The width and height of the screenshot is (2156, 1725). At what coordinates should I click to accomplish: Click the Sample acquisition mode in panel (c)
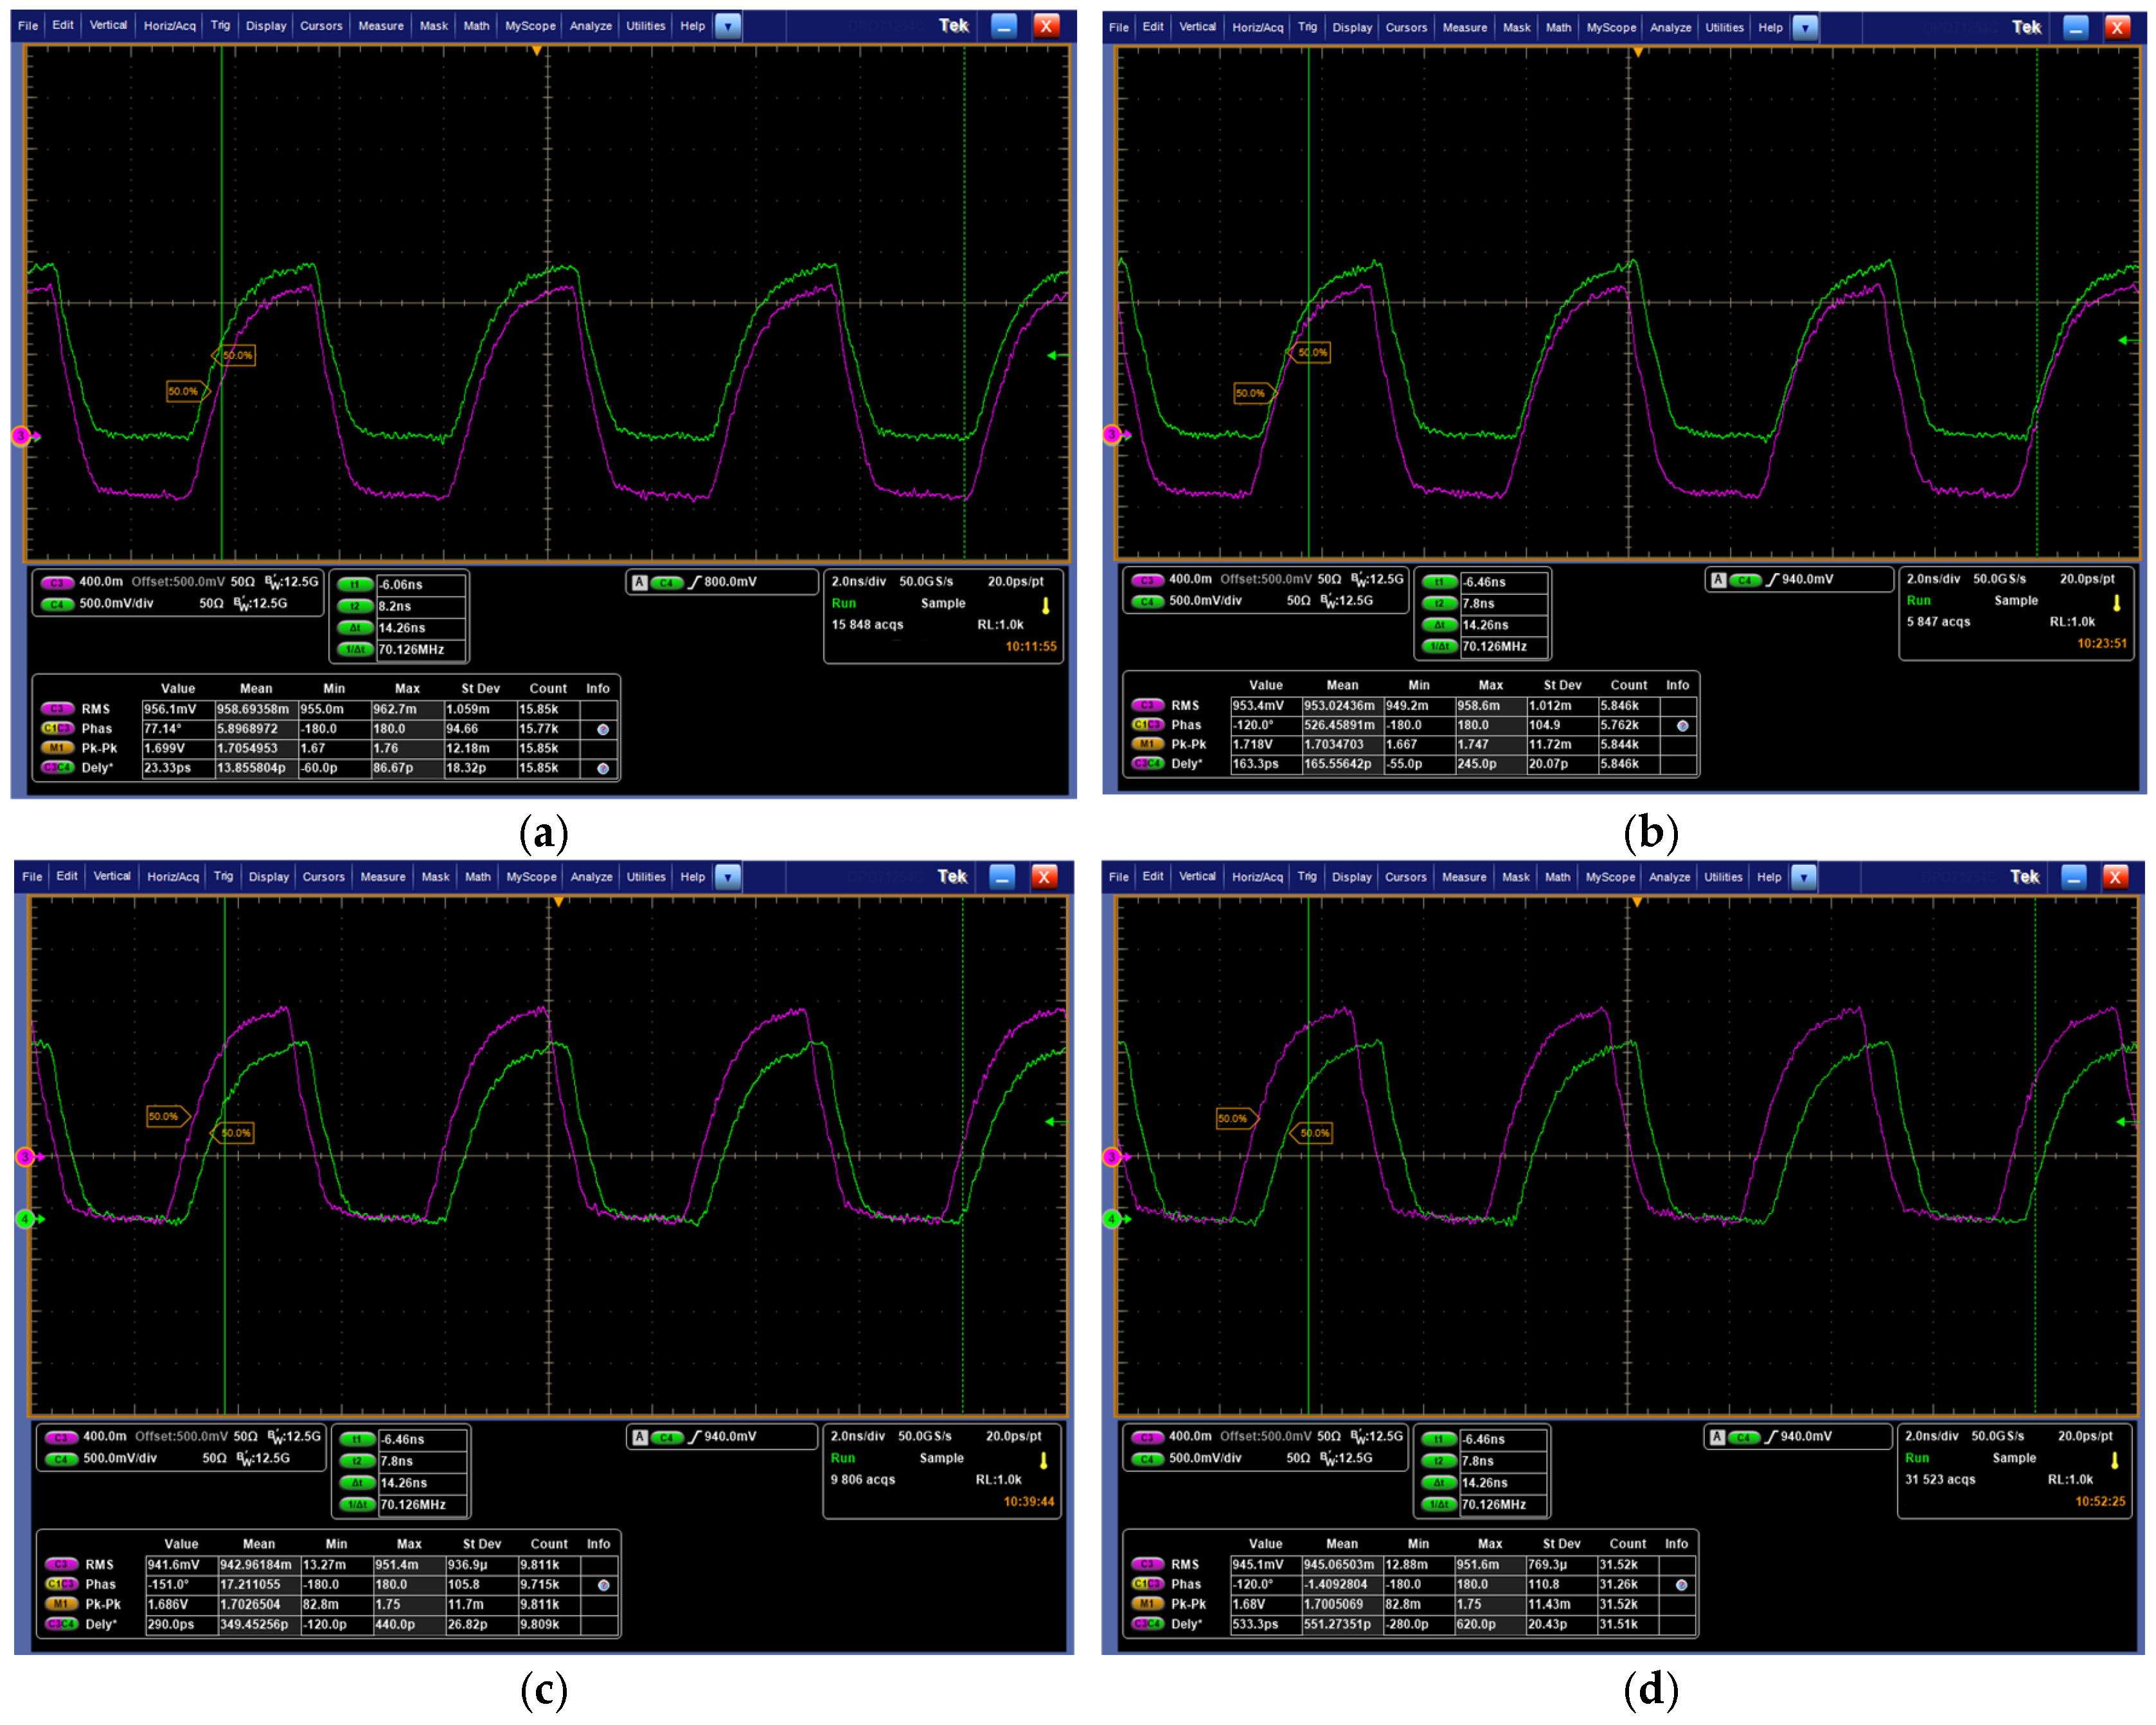pyautogui.click(x=941, y=1458)
